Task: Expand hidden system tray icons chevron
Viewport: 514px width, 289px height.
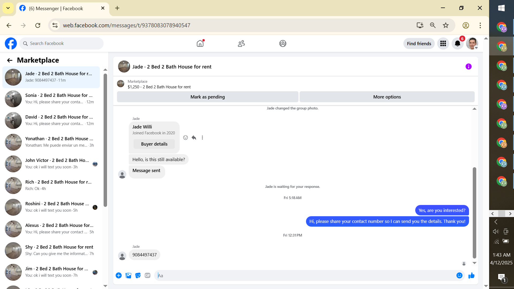Action: [x=496, y=222]
